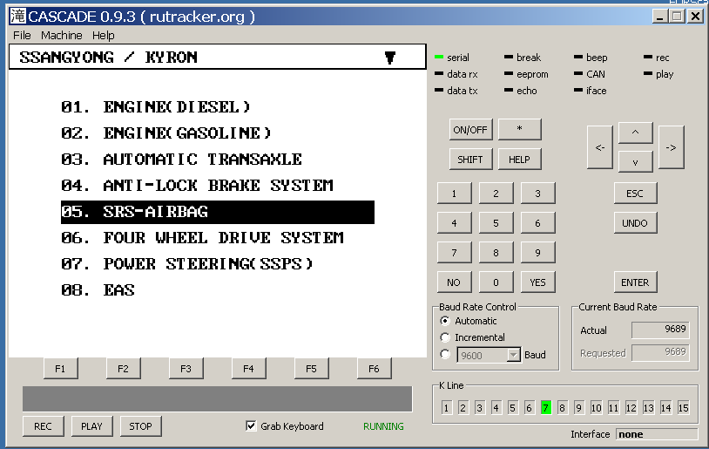Viewport: 709px width, 449px height.
Task: Click the F3 function key
Action: 186,369
